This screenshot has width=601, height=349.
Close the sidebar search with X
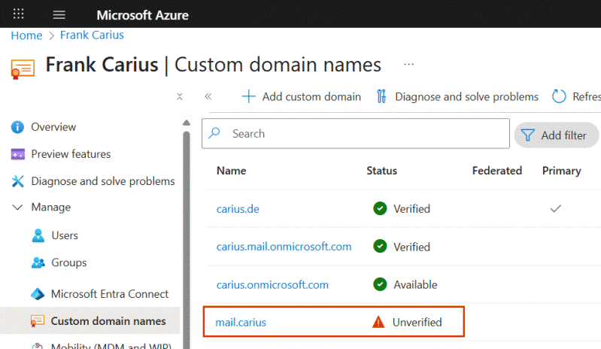coord(179,96)
